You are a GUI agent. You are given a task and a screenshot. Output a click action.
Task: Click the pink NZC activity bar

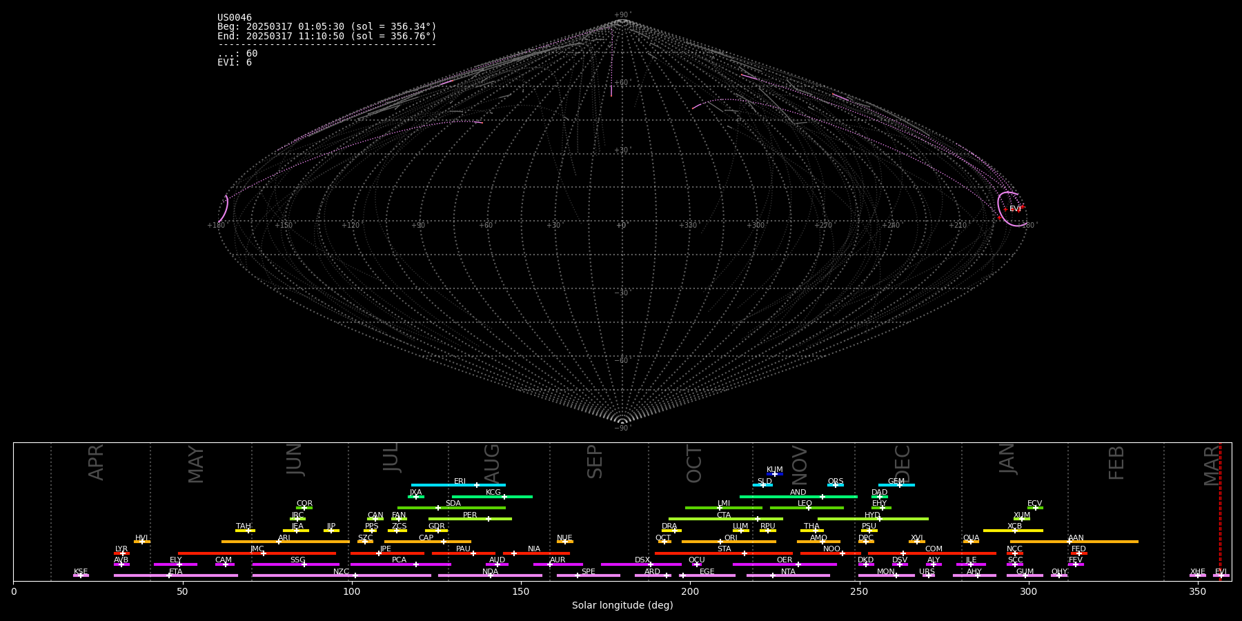coord(342,575)
